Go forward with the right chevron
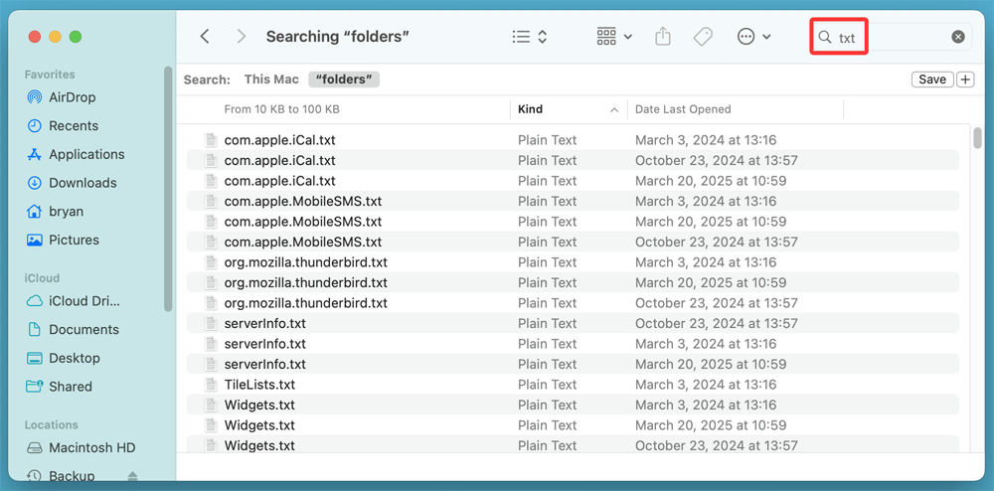This screenshot has height=491, width=994. pos(241,37)
